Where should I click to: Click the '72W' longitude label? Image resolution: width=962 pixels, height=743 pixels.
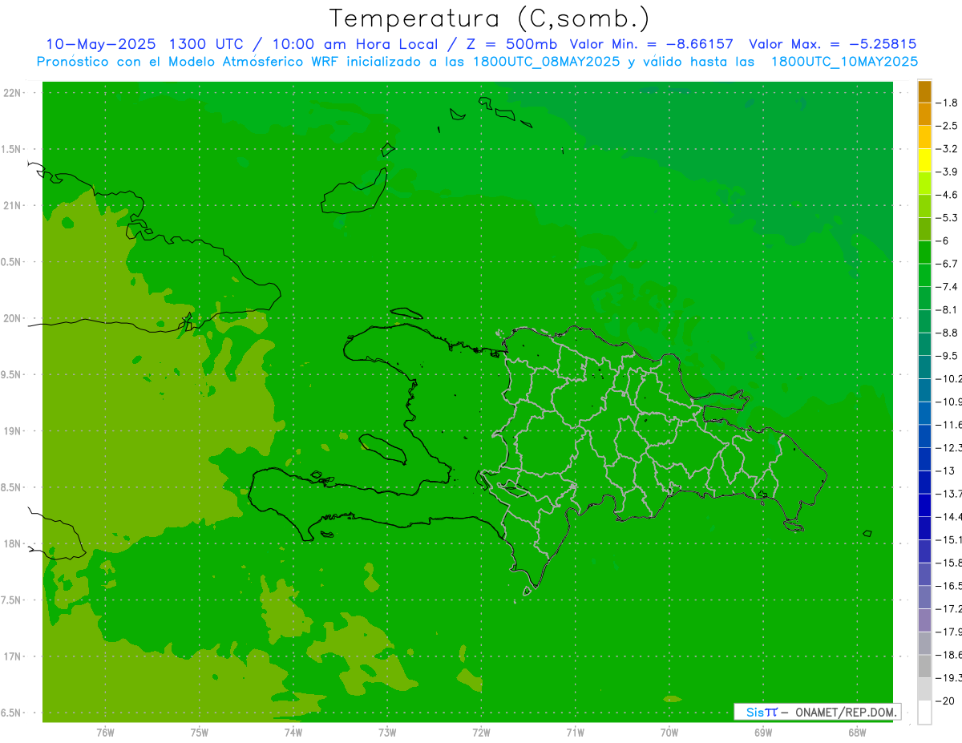point(481,733)
